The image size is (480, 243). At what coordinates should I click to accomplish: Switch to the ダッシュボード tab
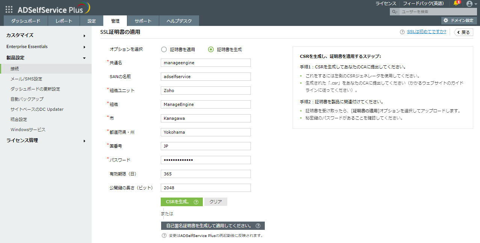coord(26,21)
